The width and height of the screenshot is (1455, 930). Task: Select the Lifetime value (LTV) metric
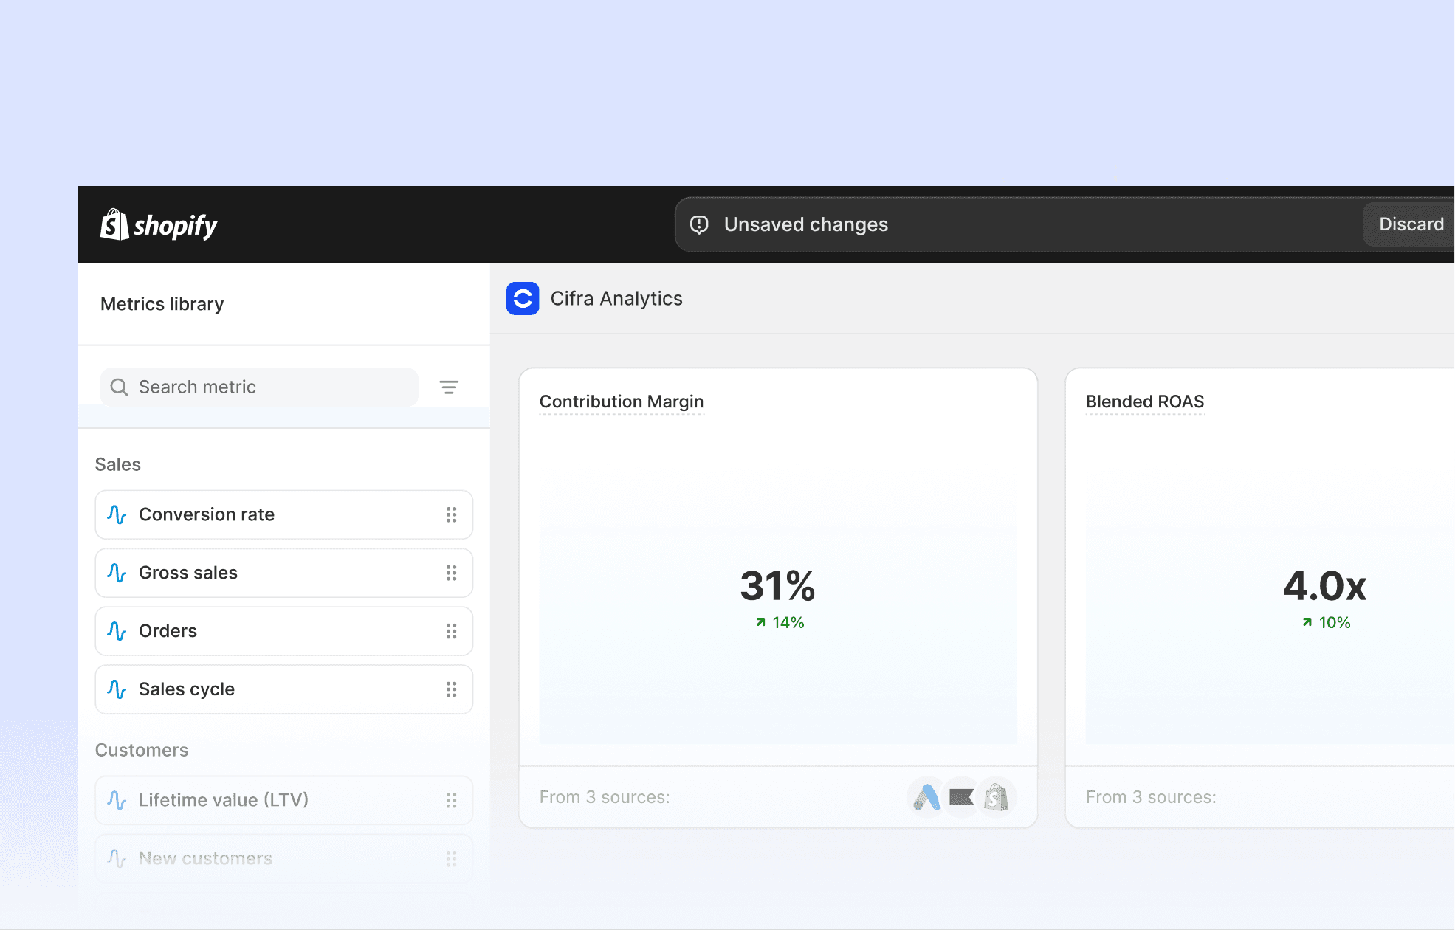tap(284, 800)
